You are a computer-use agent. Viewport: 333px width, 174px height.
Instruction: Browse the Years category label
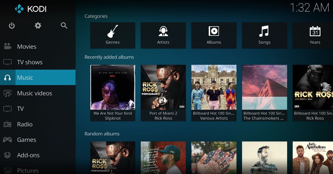[x=315, y=42]
